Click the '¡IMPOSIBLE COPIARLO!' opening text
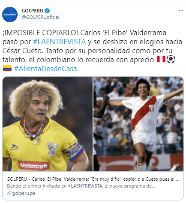Viewport: 186px width, 203px height. (x=40, y=33)
